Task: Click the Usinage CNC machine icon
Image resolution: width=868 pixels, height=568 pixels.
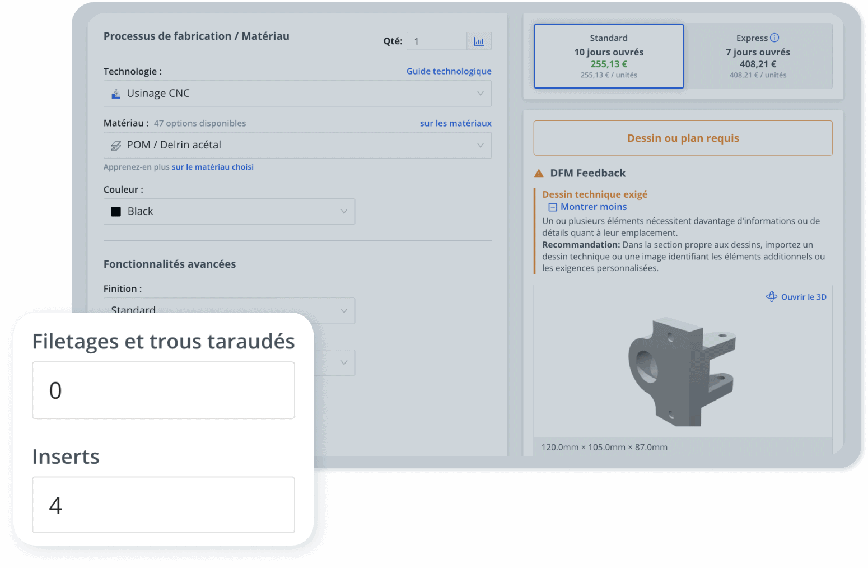Action: [x=116, y=94]
